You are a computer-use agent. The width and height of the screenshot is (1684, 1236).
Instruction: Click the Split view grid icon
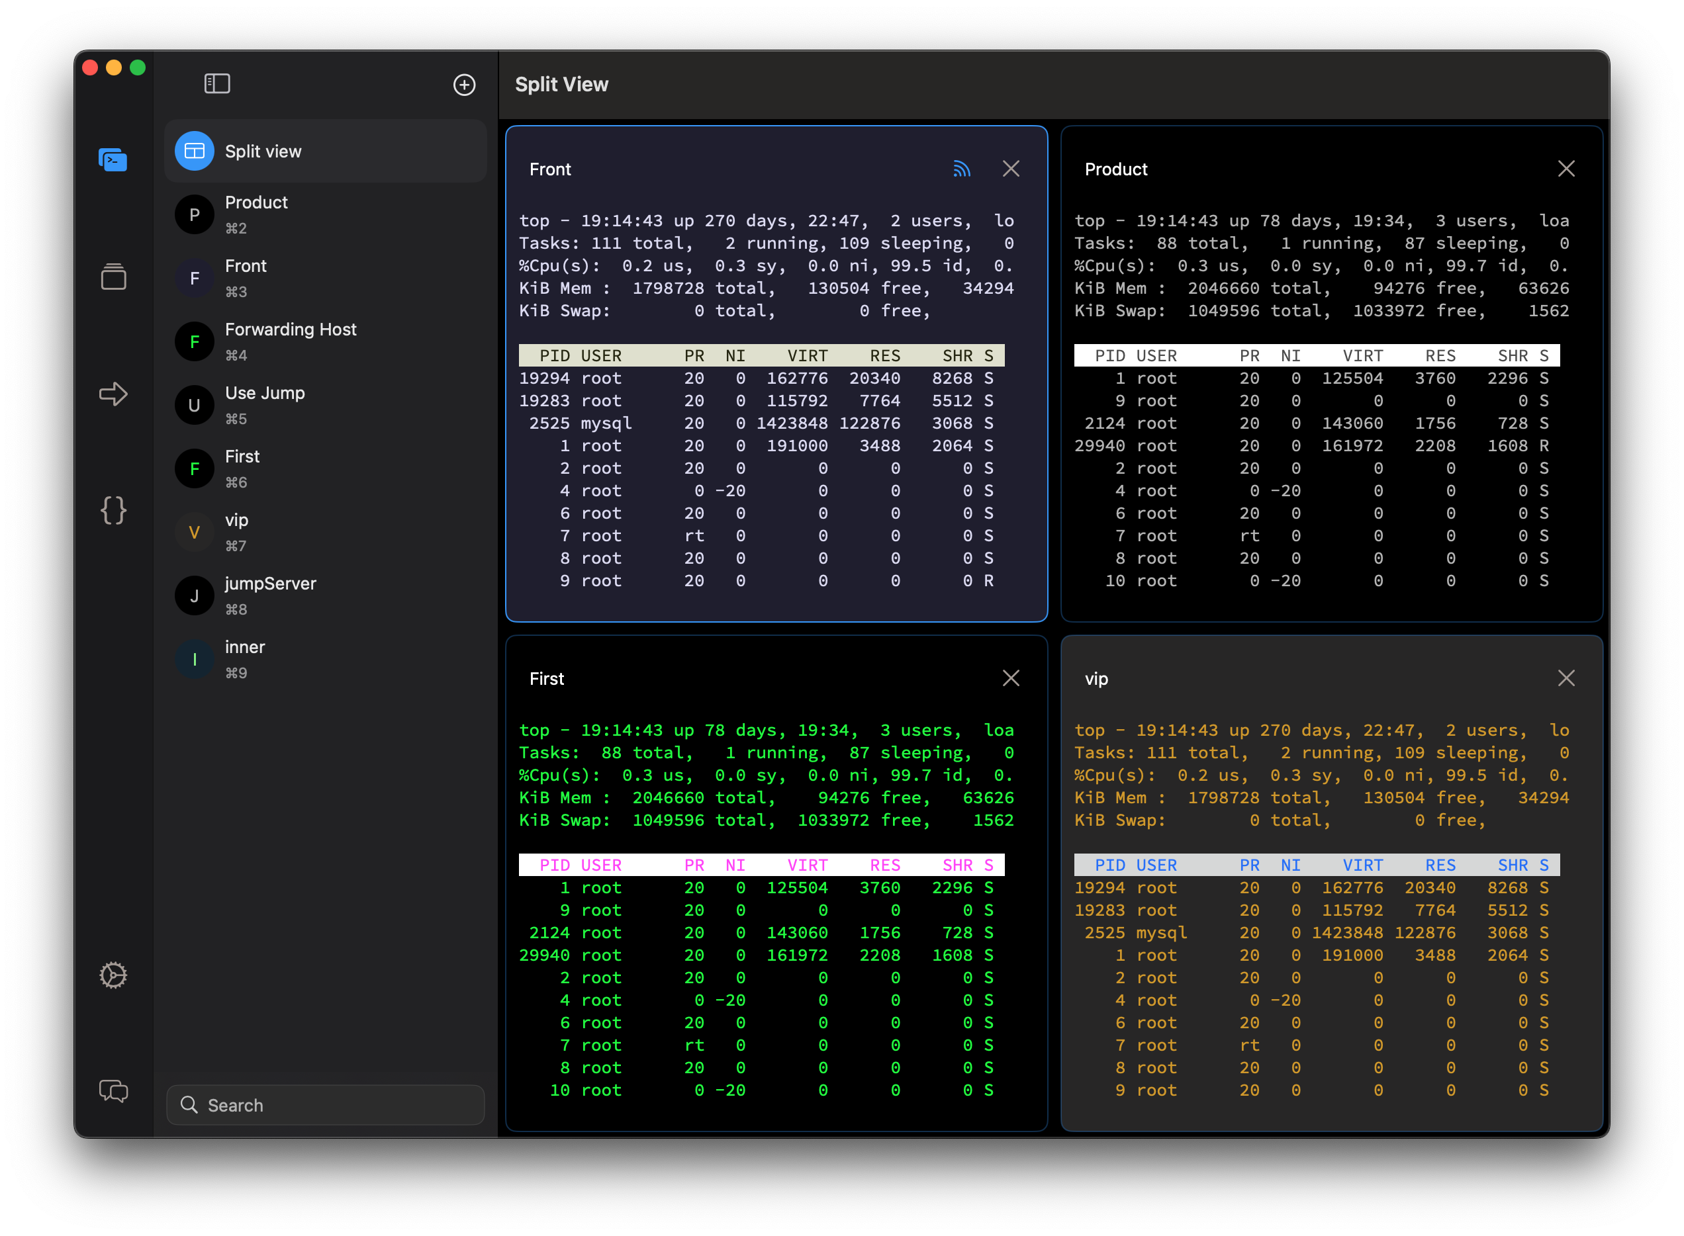[195, 151]
